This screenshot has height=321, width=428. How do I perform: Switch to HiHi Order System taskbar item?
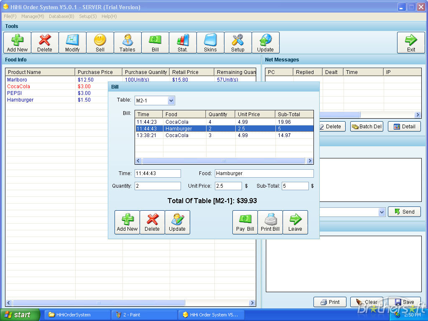coord(211,315)
